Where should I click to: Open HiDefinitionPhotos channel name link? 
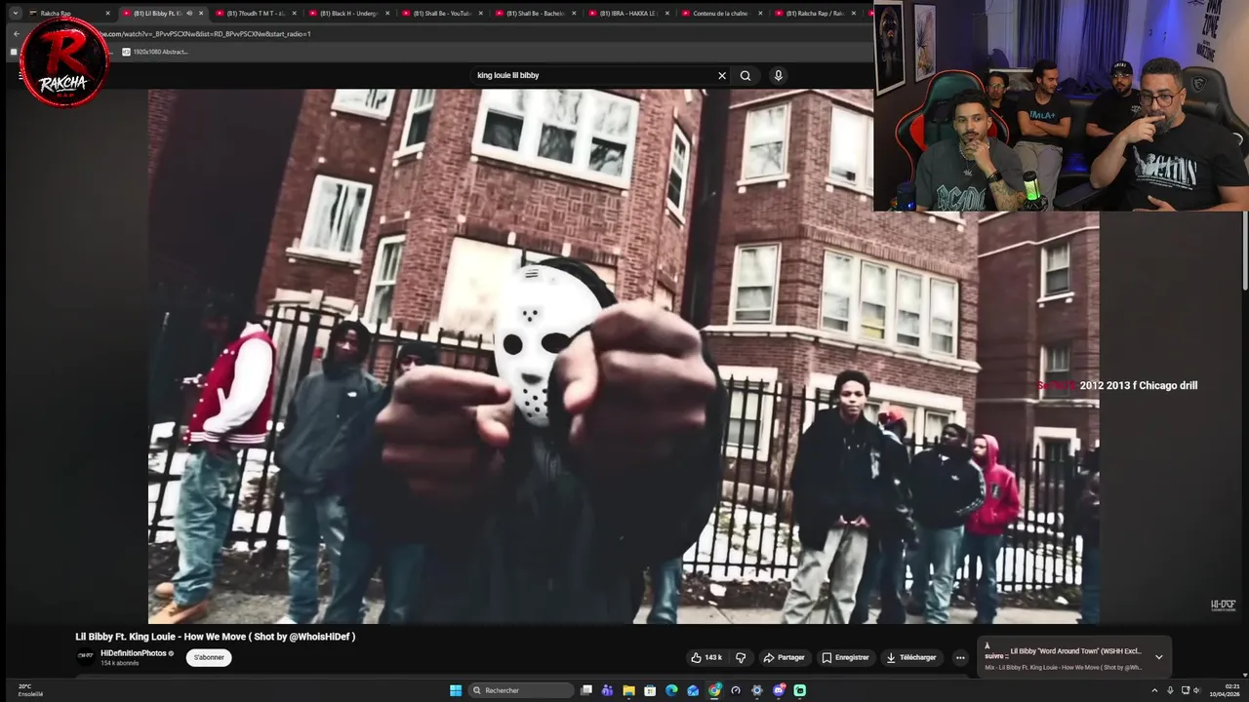[x=134, y=653]
